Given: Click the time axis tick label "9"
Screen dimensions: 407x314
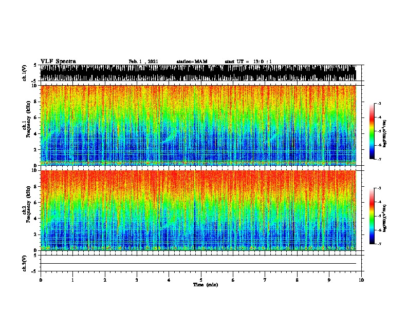Looking at the screenshot, I should coord(329,280).
